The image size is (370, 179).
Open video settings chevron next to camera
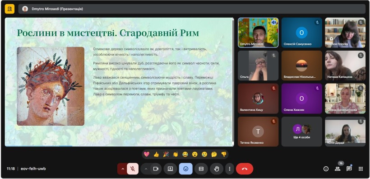click(x=146, y=169)
